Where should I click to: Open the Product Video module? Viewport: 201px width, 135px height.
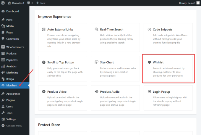pyautogui.click(x=63, y=98)
